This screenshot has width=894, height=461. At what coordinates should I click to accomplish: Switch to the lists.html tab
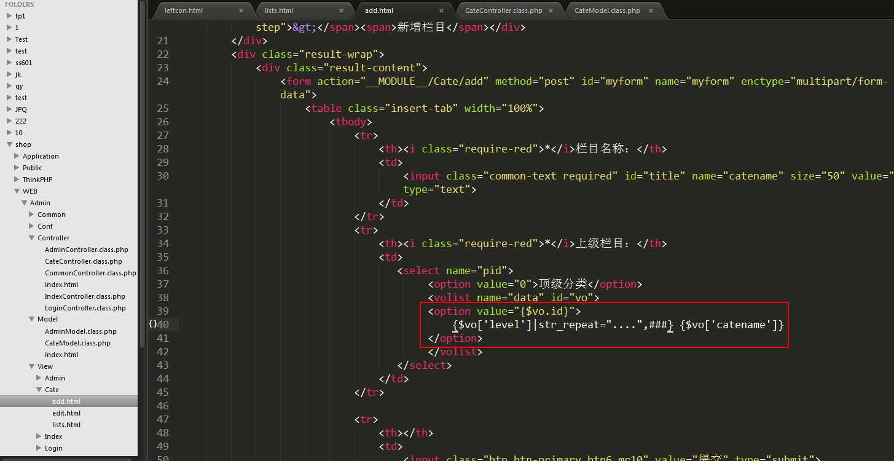click(x=279, y=10)
